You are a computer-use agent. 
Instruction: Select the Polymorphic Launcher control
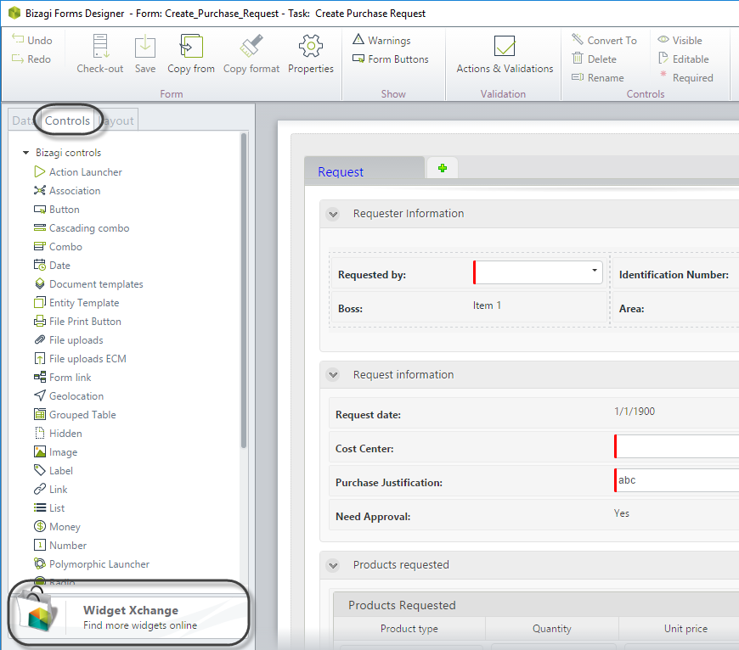tap(92, 563)
